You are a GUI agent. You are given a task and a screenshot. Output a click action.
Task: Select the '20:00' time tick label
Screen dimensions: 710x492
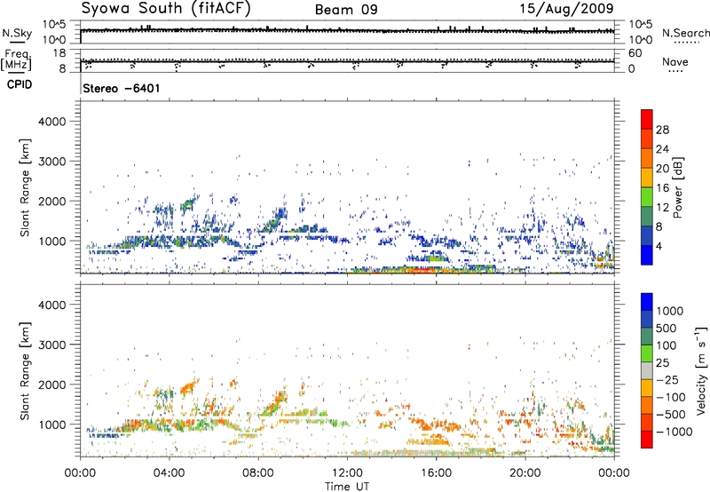[525, 473]
